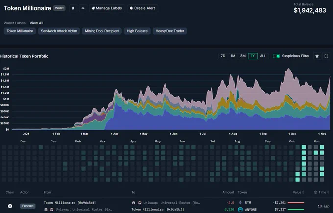Click the ANYONE token name

(x=251, y=210)
